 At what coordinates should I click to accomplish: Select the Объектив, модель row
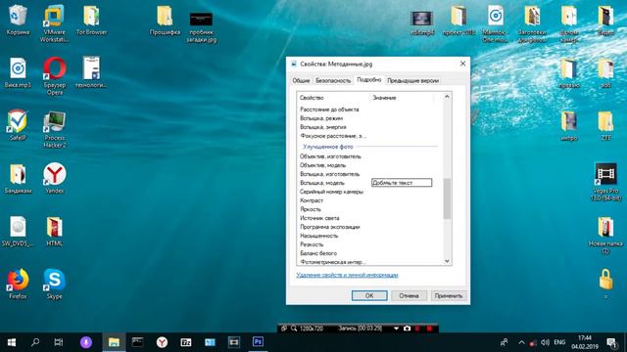[370, 165]
